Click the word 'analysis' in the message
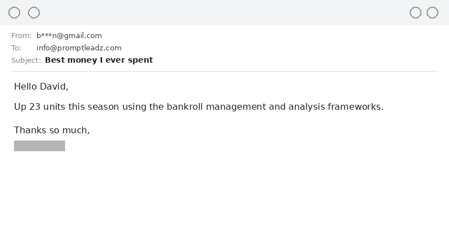The height and width of the screenshot is (252, 449). [x=308, y=106]
